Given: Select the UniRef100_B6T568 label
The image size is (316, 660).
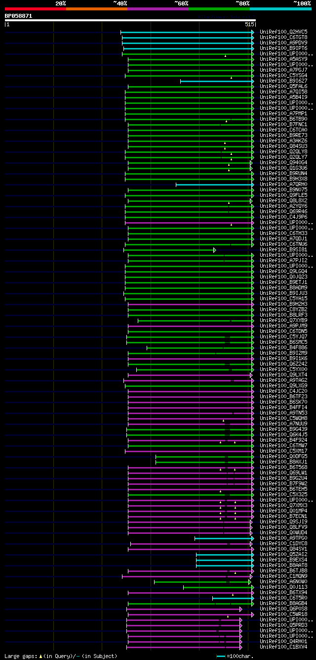Looking at the screenshot, I should [283, 467].
